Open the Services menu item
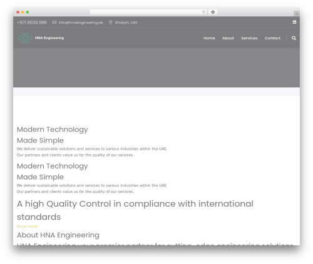Image resolution: width=313 pixels, height=264 pixels. click(249, 38)
